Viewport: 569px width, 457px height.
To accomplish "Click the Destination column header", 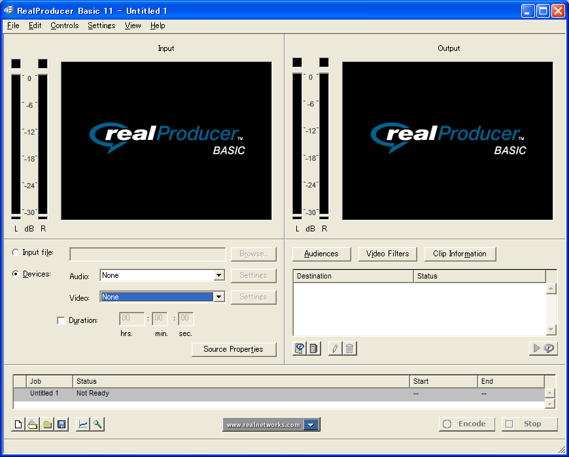I will (353, 276).
